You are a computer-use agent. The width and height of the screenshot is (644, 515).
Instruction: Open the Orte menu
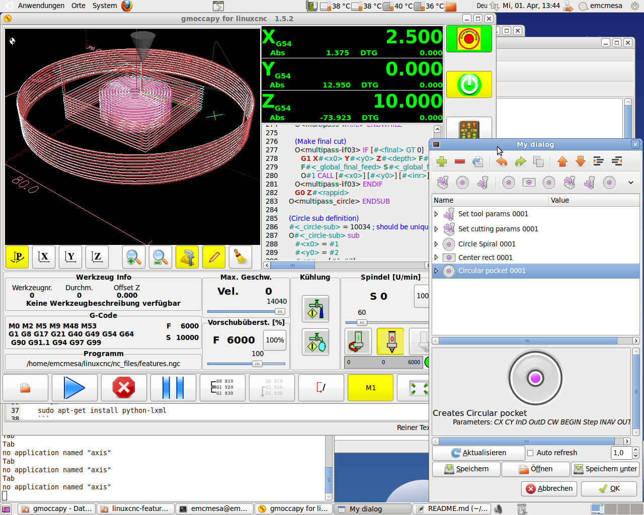78,6
